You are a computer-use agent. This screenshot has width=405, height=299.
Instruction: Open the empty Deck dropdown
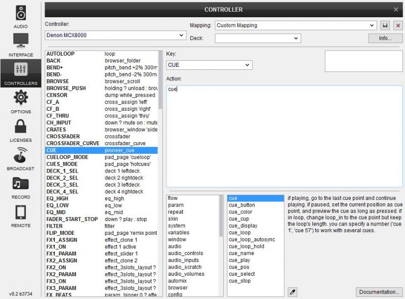(x=258, y=38)
